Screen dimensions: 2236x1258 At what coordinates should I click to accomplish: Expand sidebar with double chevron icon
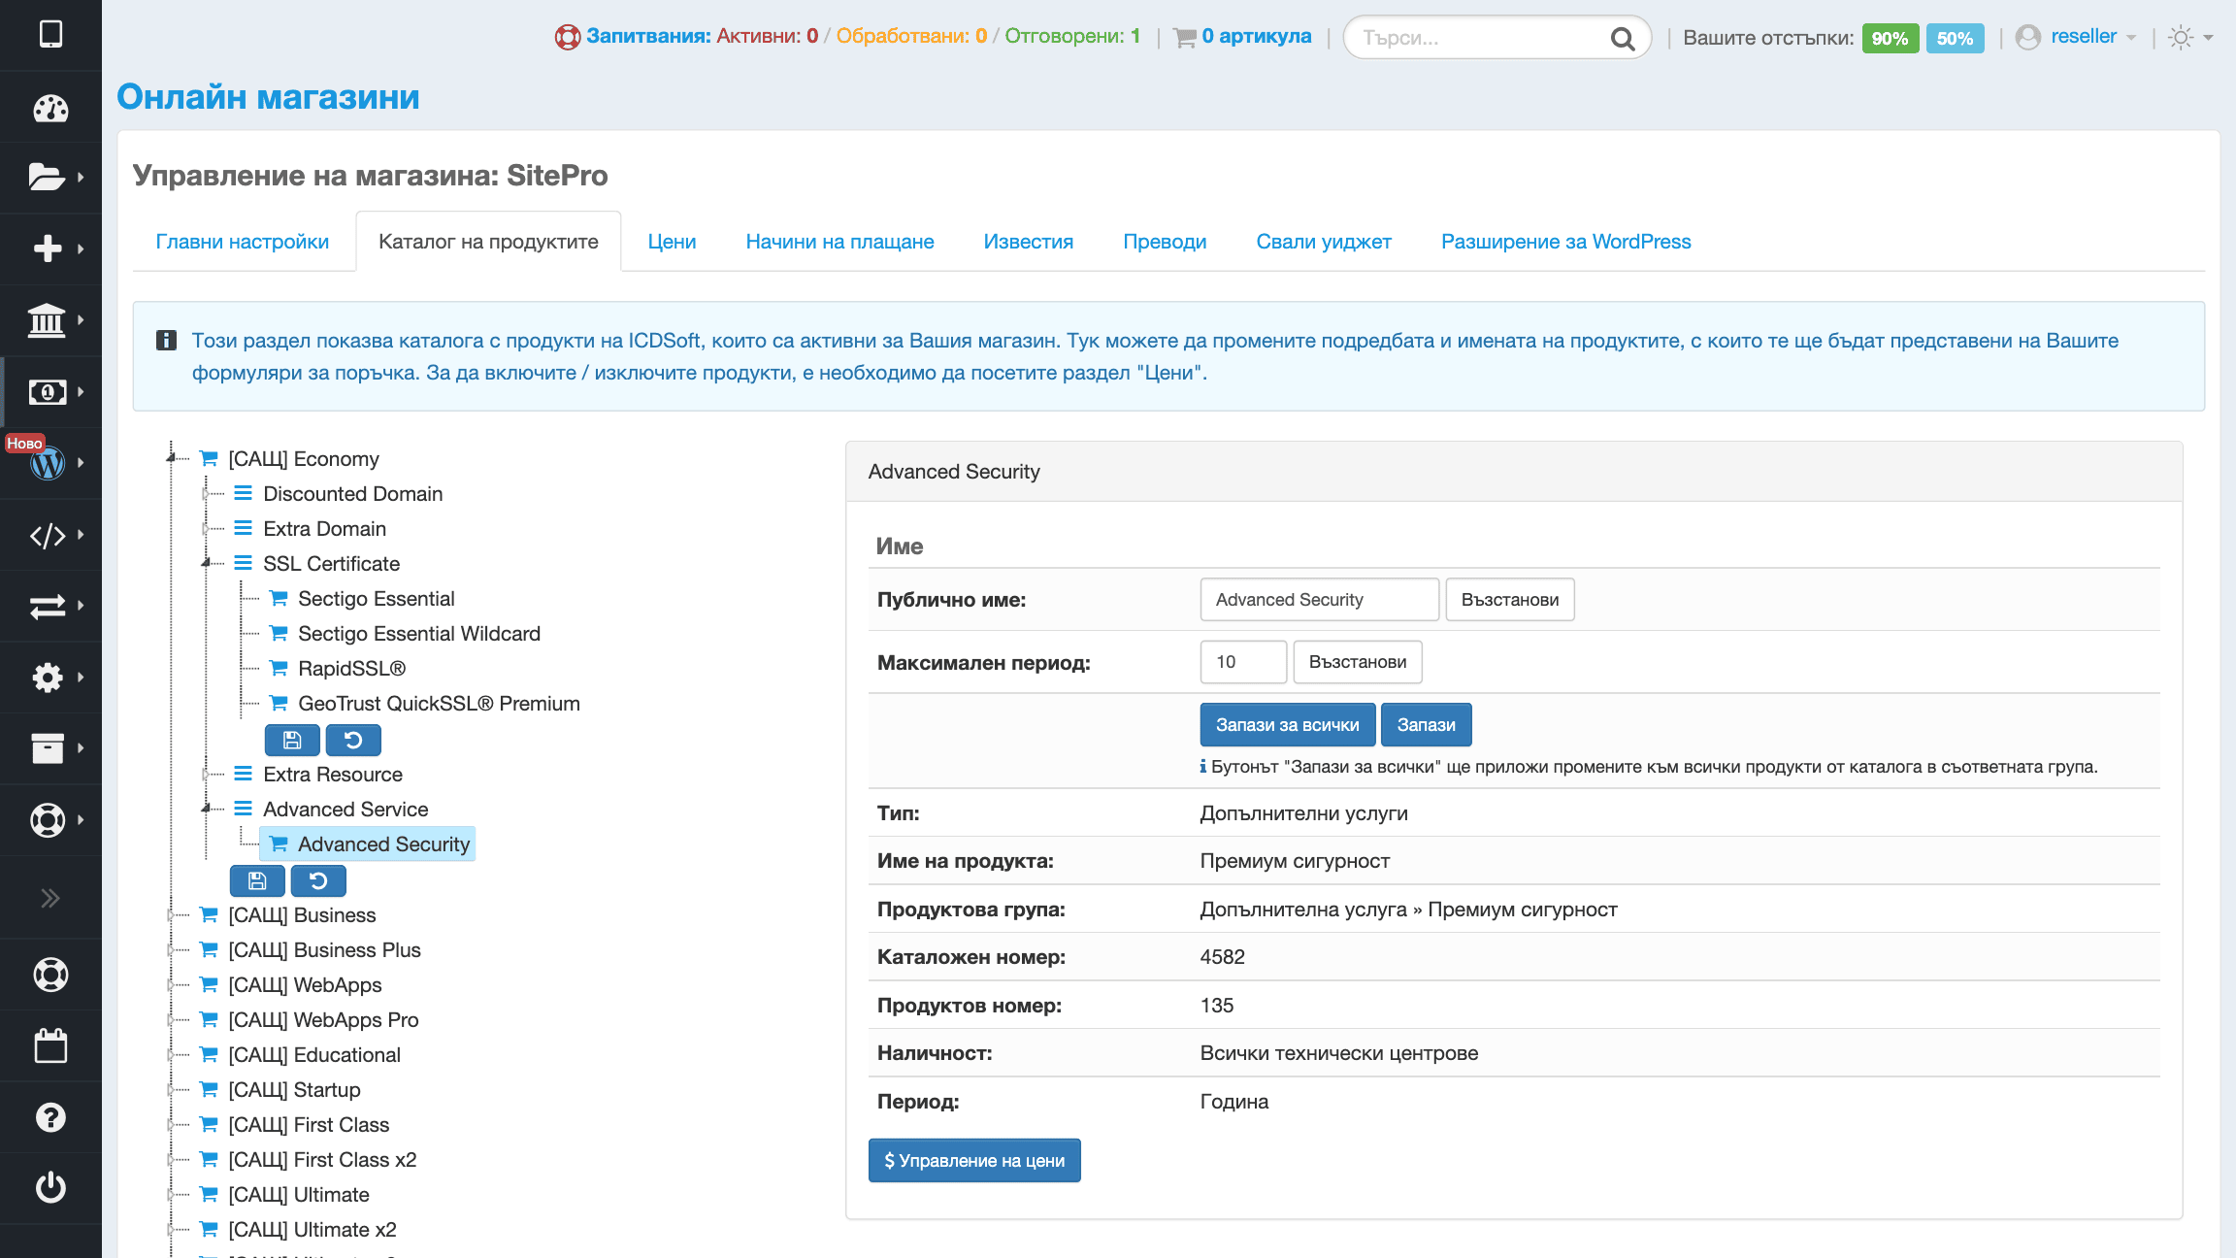tap(50, 898)
